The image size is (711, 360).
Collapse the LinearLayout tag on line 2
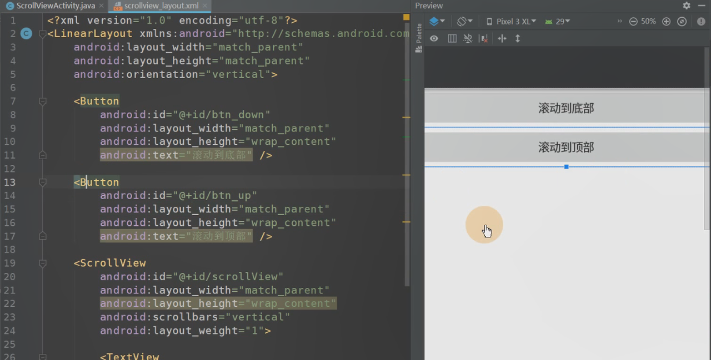tap(43, 34)
